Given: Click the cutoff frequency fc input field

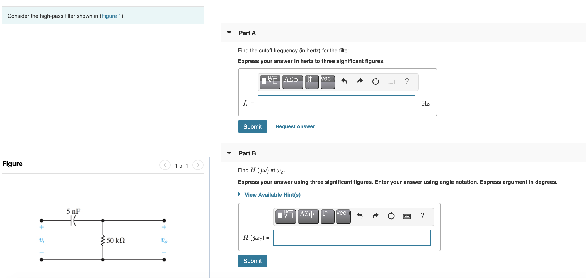Looking at the screenshot, I should (x=336, y=103).
